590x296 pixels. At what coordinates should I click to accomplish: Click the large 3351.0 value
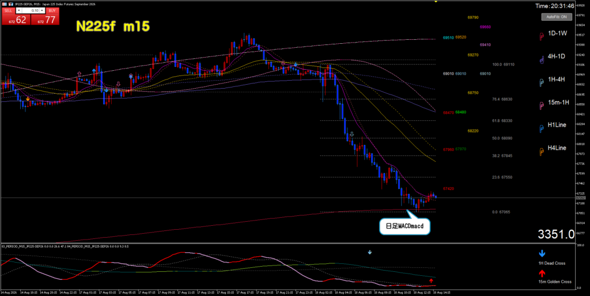point(556,235)
